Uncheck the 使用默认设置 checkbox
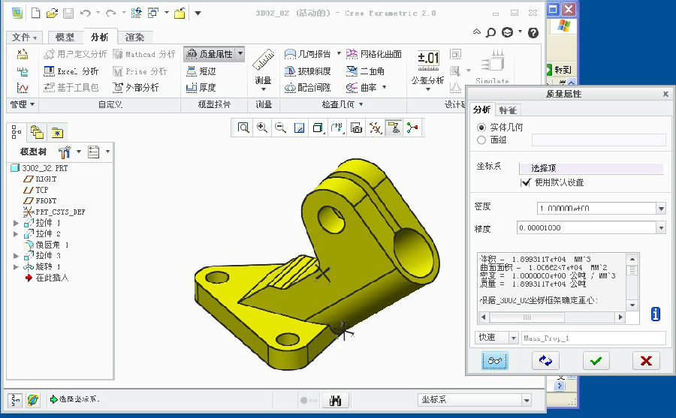 point(525,182)
